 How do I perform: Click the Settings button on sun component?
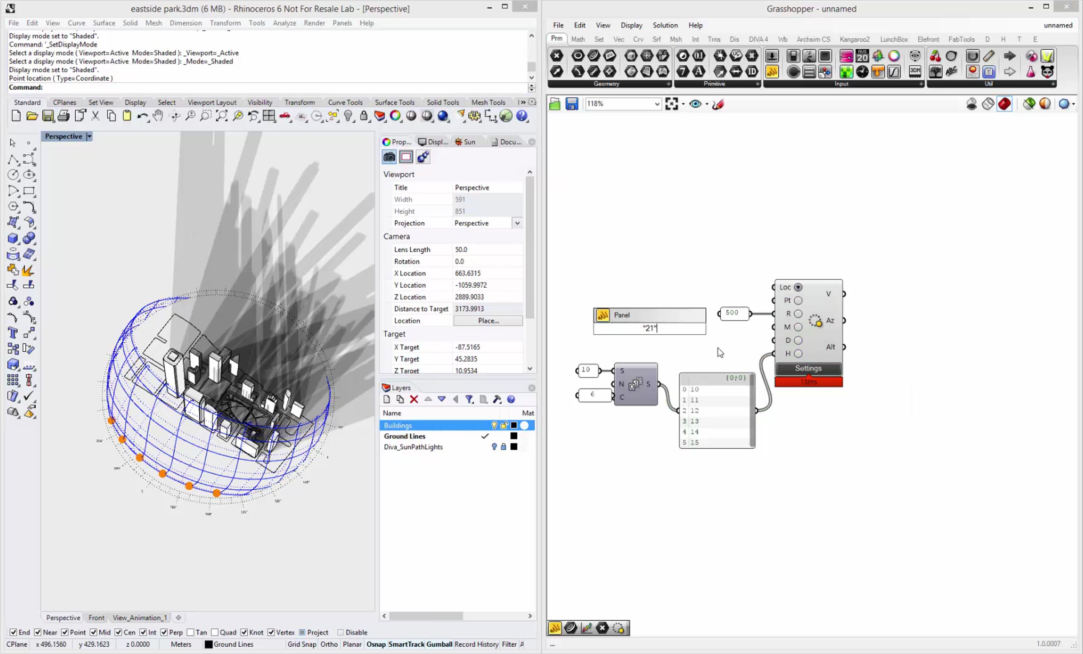click(808, 368)
